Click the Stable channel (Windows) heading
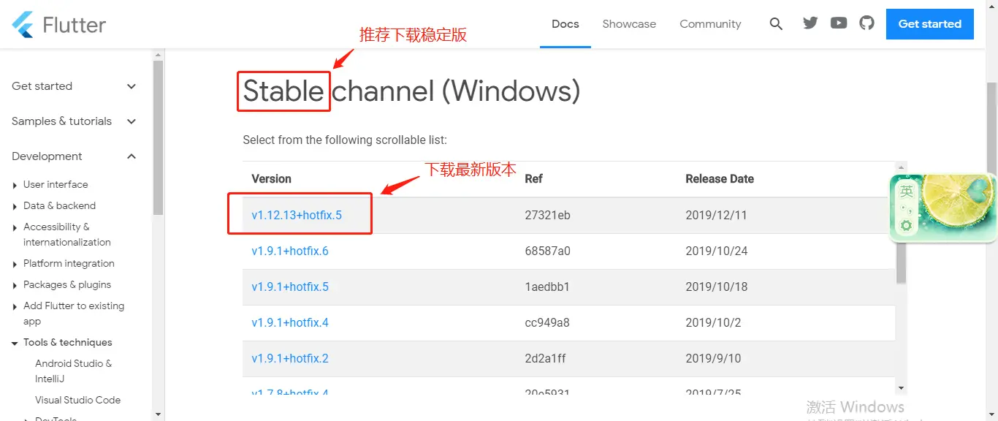This screenshot has height=421, width=998. click(411, 91)
